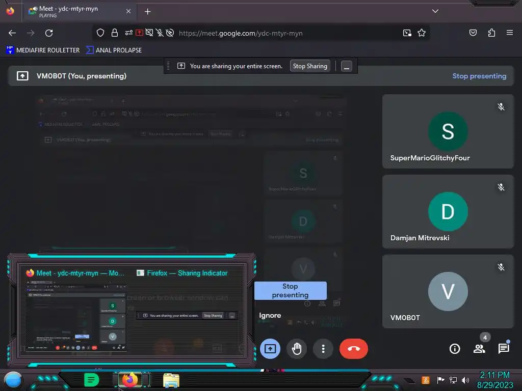Click the blocked autoplay icon in address bar
522x391 pixels.
tap(170, 33)
